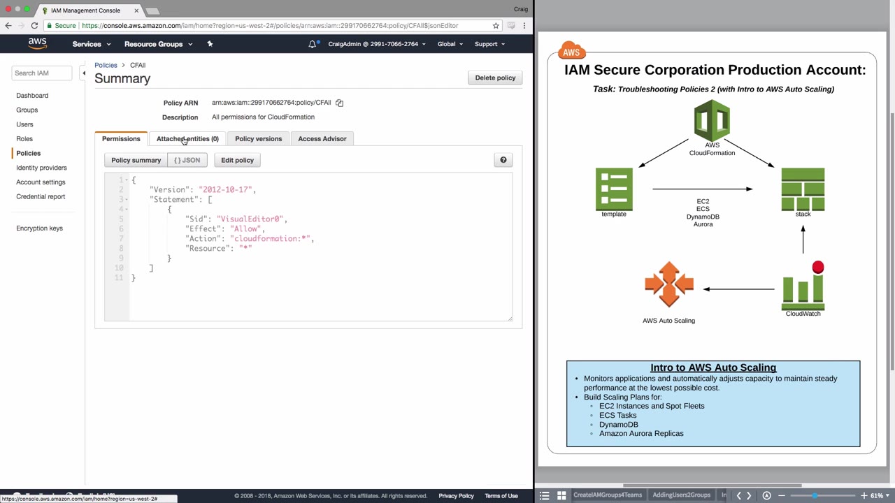This screenshot has width=895, height=503.
Task: Collapse JSON fold arrow on line 4
Action: coord(127,210)
